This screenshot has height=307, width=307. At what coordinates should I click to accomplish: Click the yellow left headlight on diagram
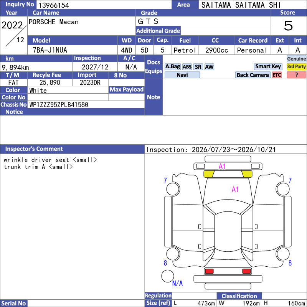(209, 174)
